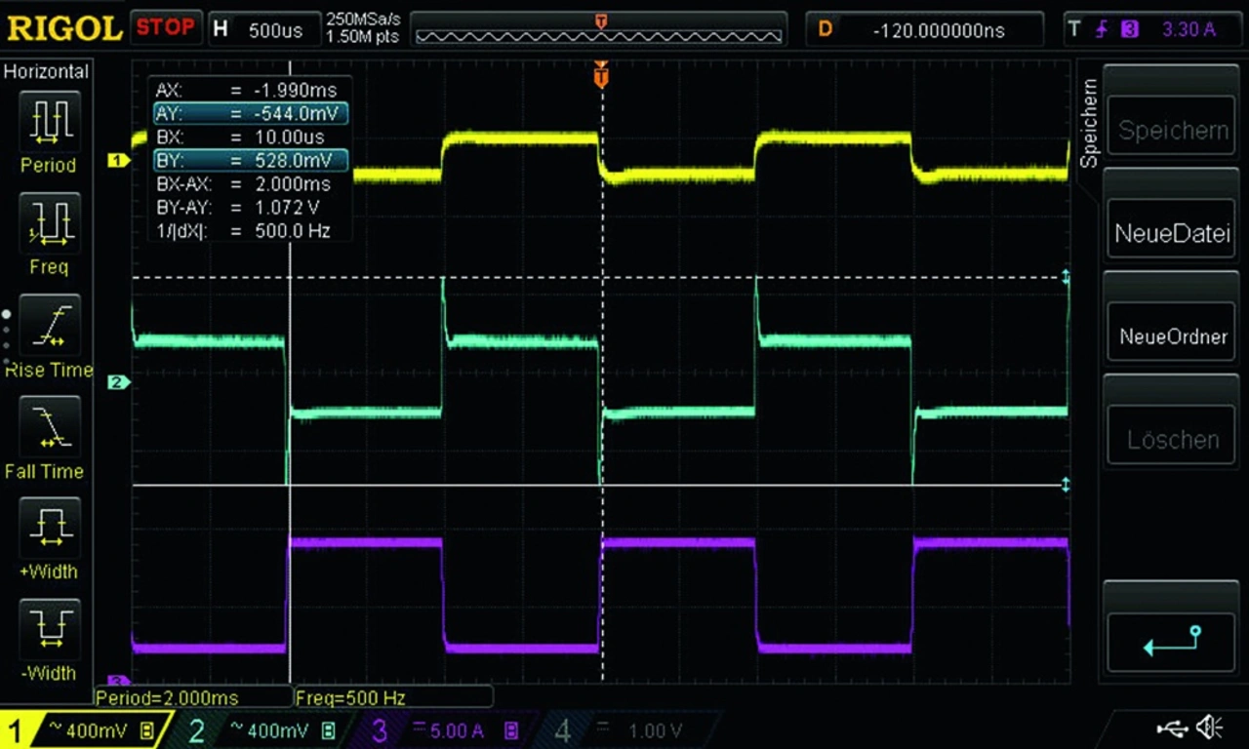Screen dimensions: 1249x749
Task: Click the orange trigger position marker
Action: [x=601, y=74]
